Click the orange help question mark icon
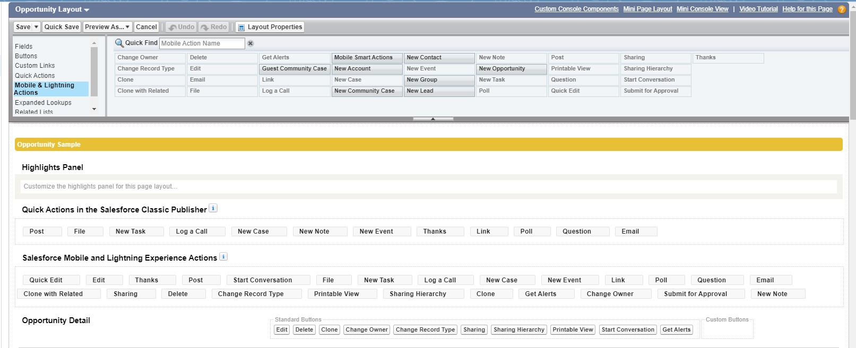The image size is (856, 348). point(842,10)
